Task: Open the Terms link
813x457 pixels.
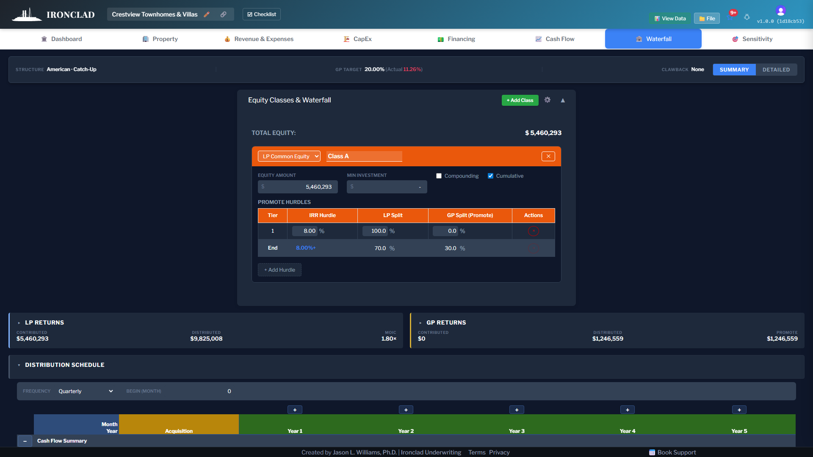Action: (477, 452)
